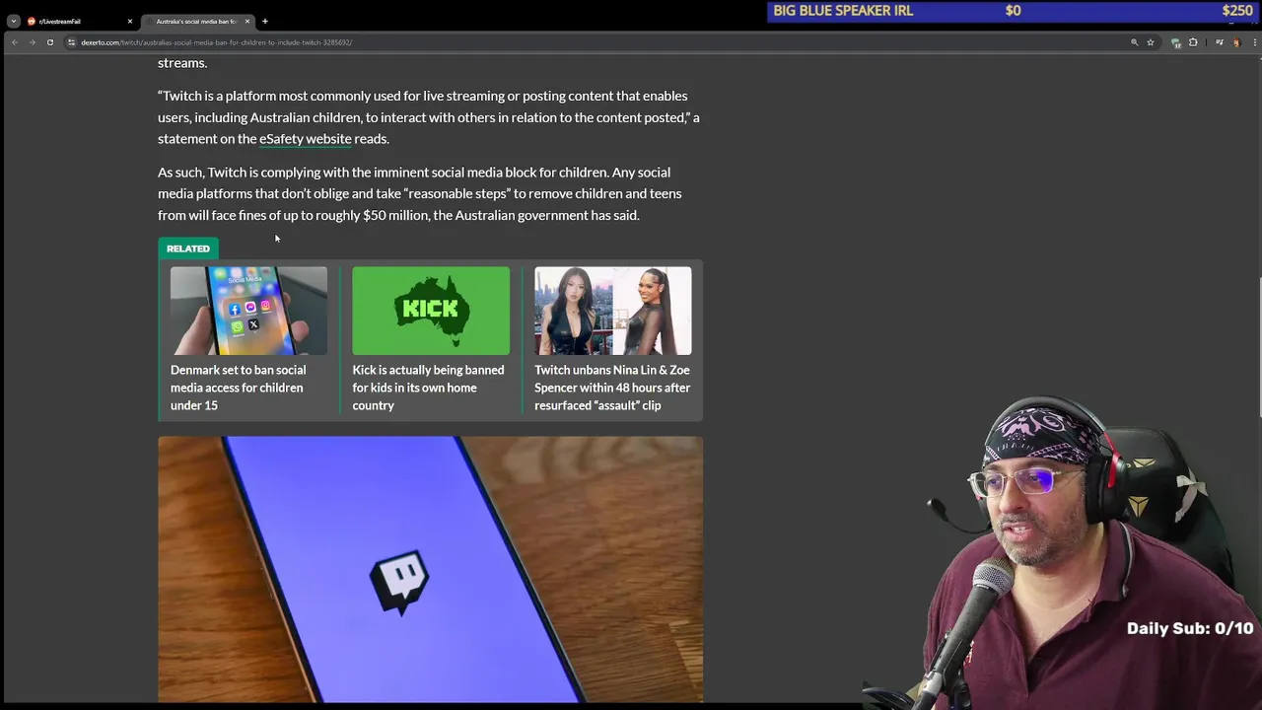The image size is (1262, 710).
Task: Go back to the previous page
Action: tap(15, 42)
